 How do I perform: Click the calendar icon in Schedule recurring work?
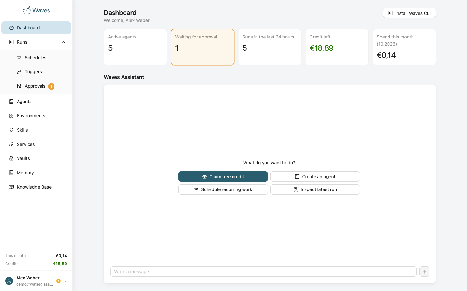196,189
